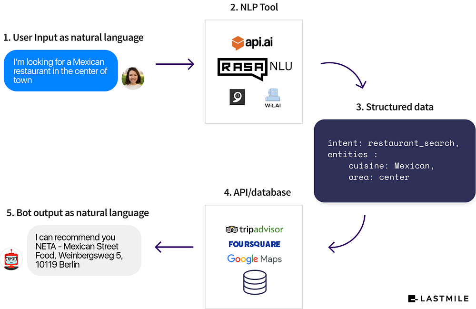This screenshot has width=476, height=309.
Task: Click the line 'intent: restaurant_search,'
Action: point(393,143)
